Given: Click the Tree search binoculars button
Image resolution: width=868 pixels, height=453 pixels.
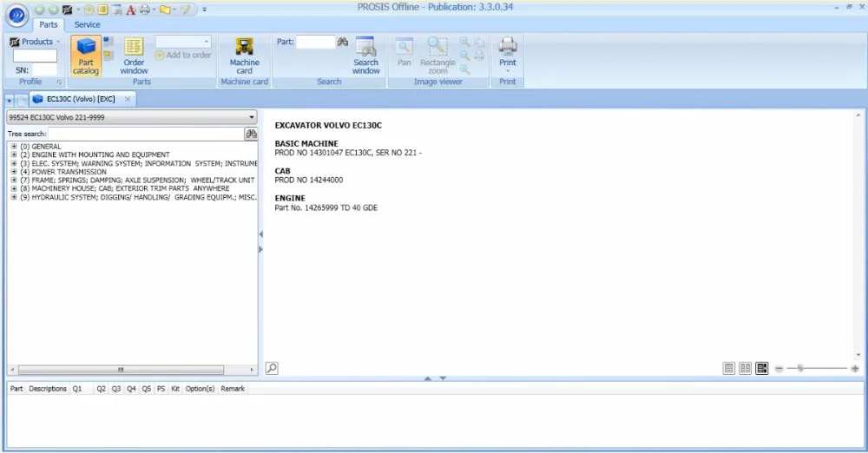Looking at the screenshot, I should click(x=251, y=134).
